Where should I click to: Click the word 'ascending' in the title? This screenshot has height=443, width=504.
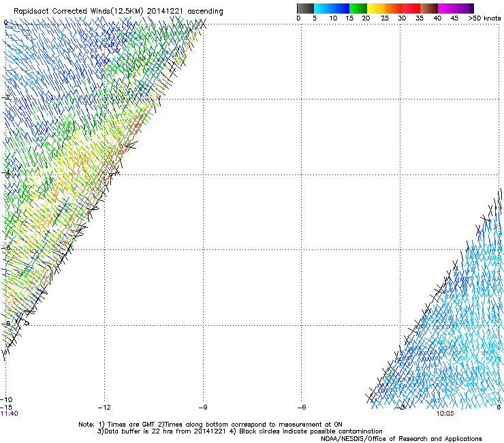(x=205, y=12)
